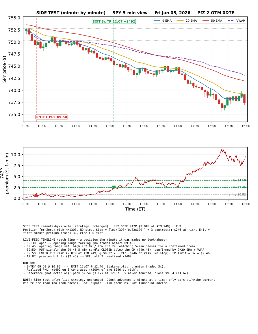Click the '752.5' price axis tick

pyautogui.click(x=14, y=30)
